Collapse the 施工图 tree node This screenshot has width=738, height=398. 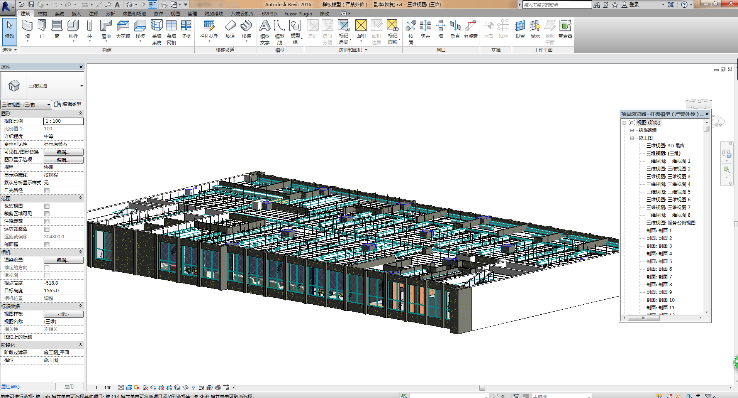click(x=632, y=138)
